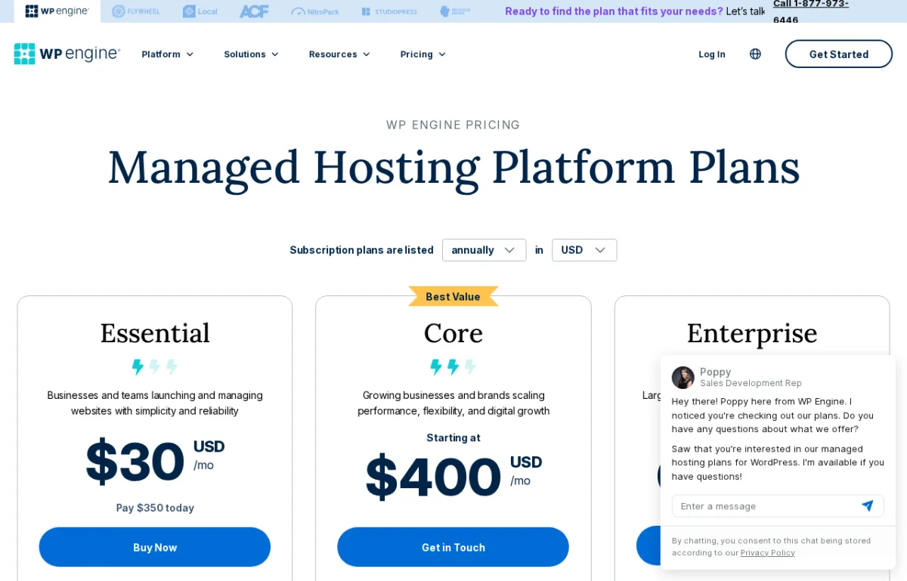Open the Privacy Policy link in chat
The image size is (907, 581).
pyautogui.click(x=768, y=553)
